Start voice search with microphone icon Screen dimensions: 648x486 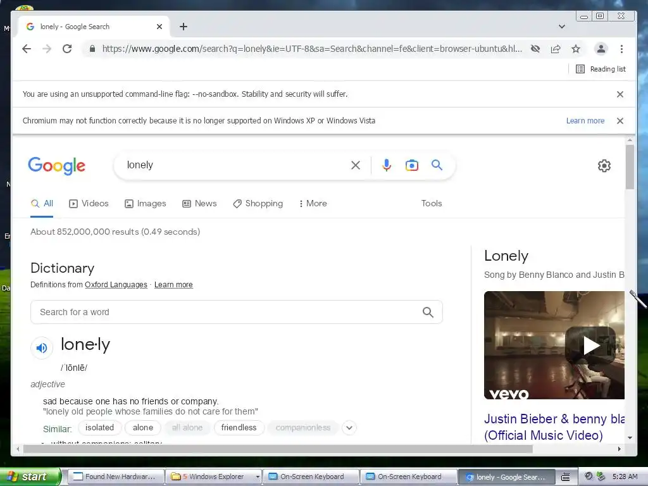387,165
